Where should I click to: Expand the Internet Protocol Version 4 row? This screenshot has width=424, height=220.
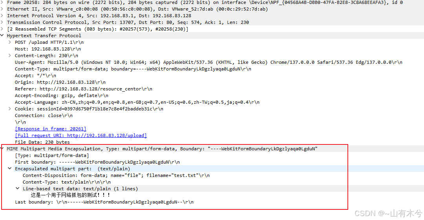coord(2,16)
